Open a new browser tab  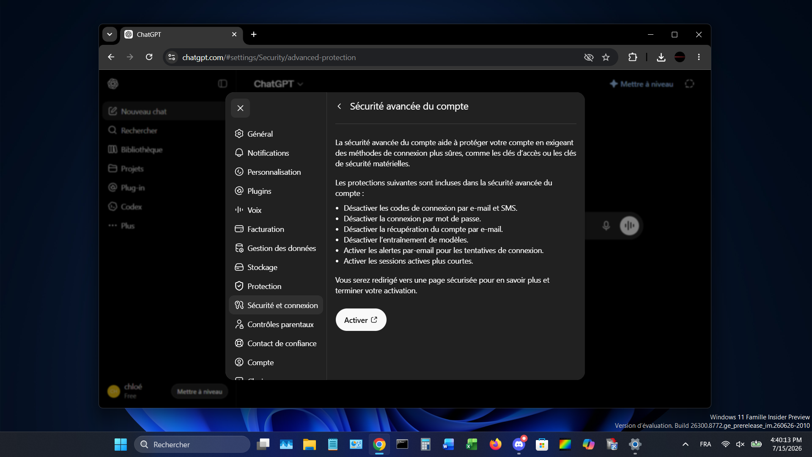[254, 34]
